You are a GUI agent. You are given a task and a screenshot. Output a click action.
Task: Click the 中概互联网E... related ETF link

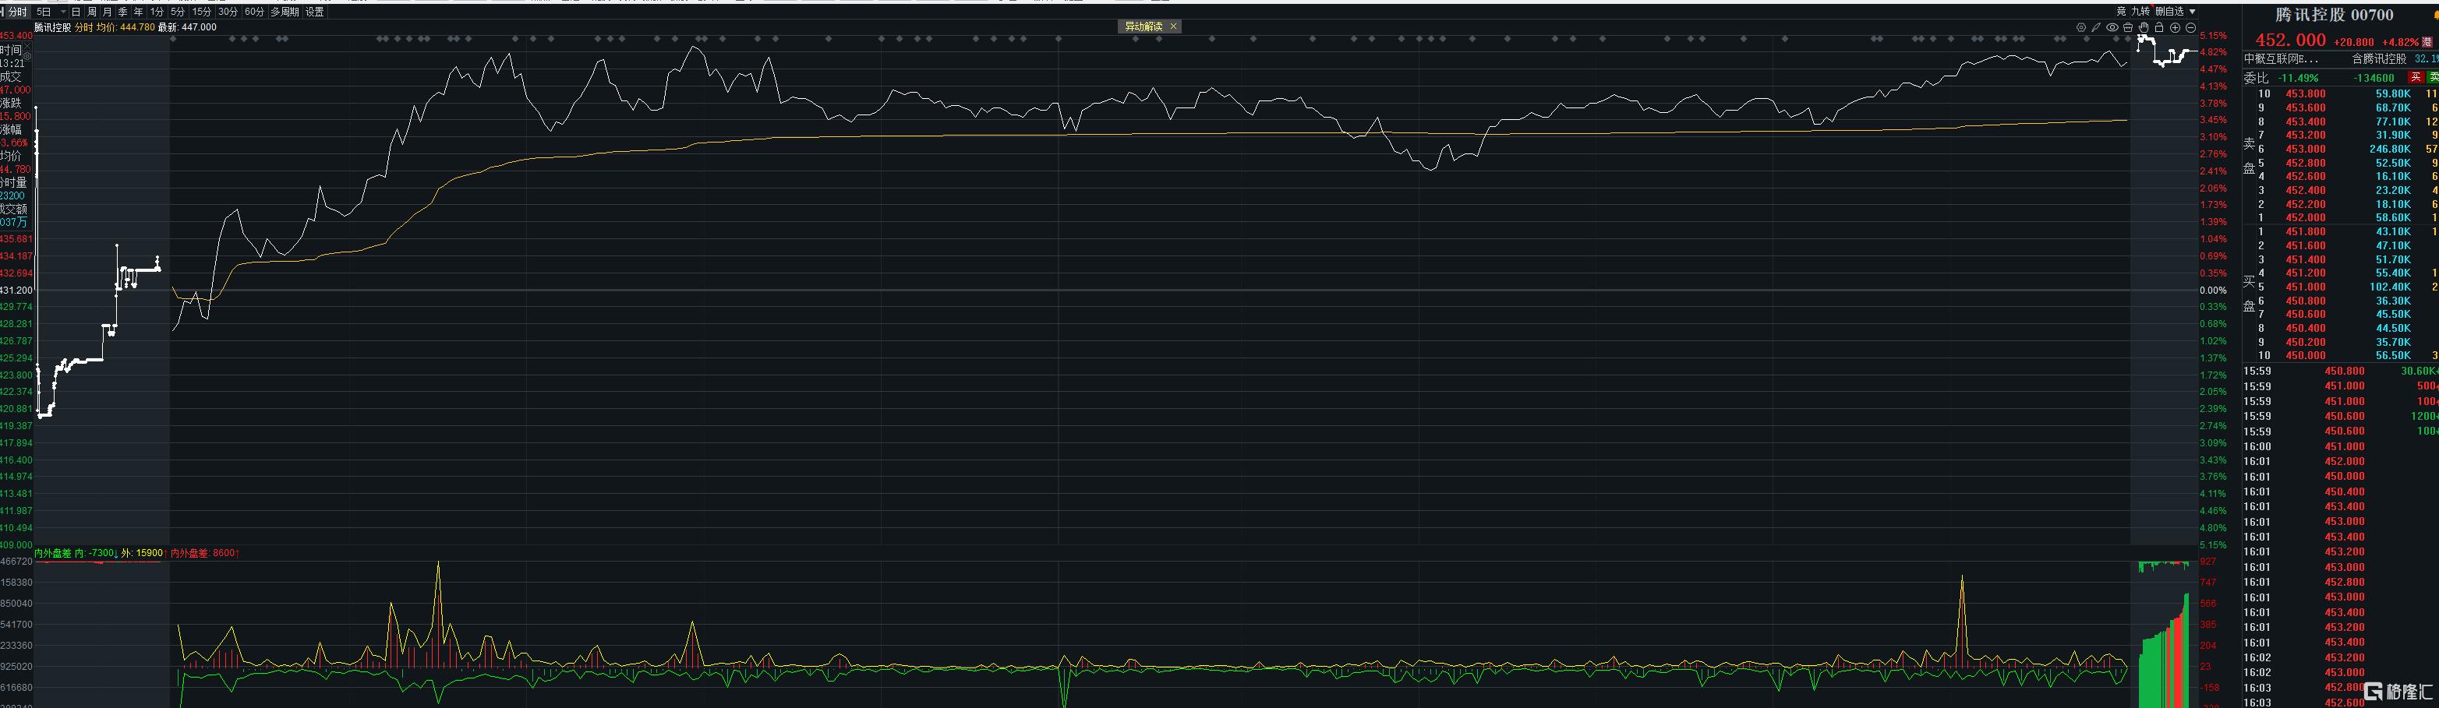coord(2281,58)
